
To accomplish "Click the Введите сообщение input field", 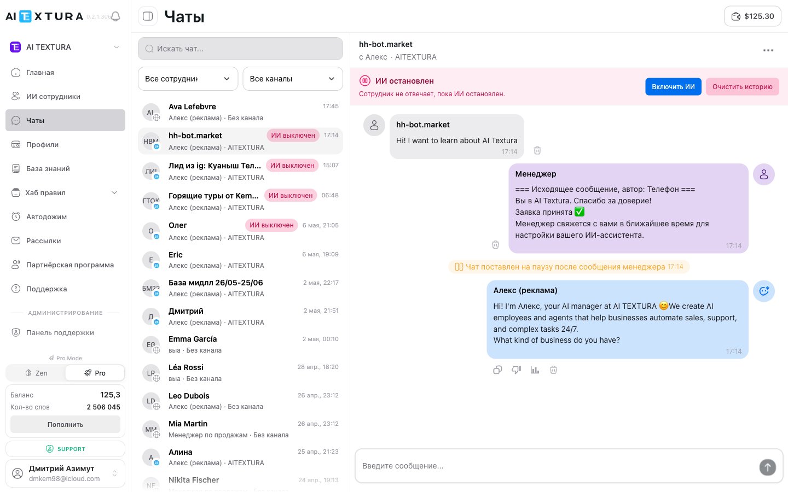I will click(x=557, y=466).
